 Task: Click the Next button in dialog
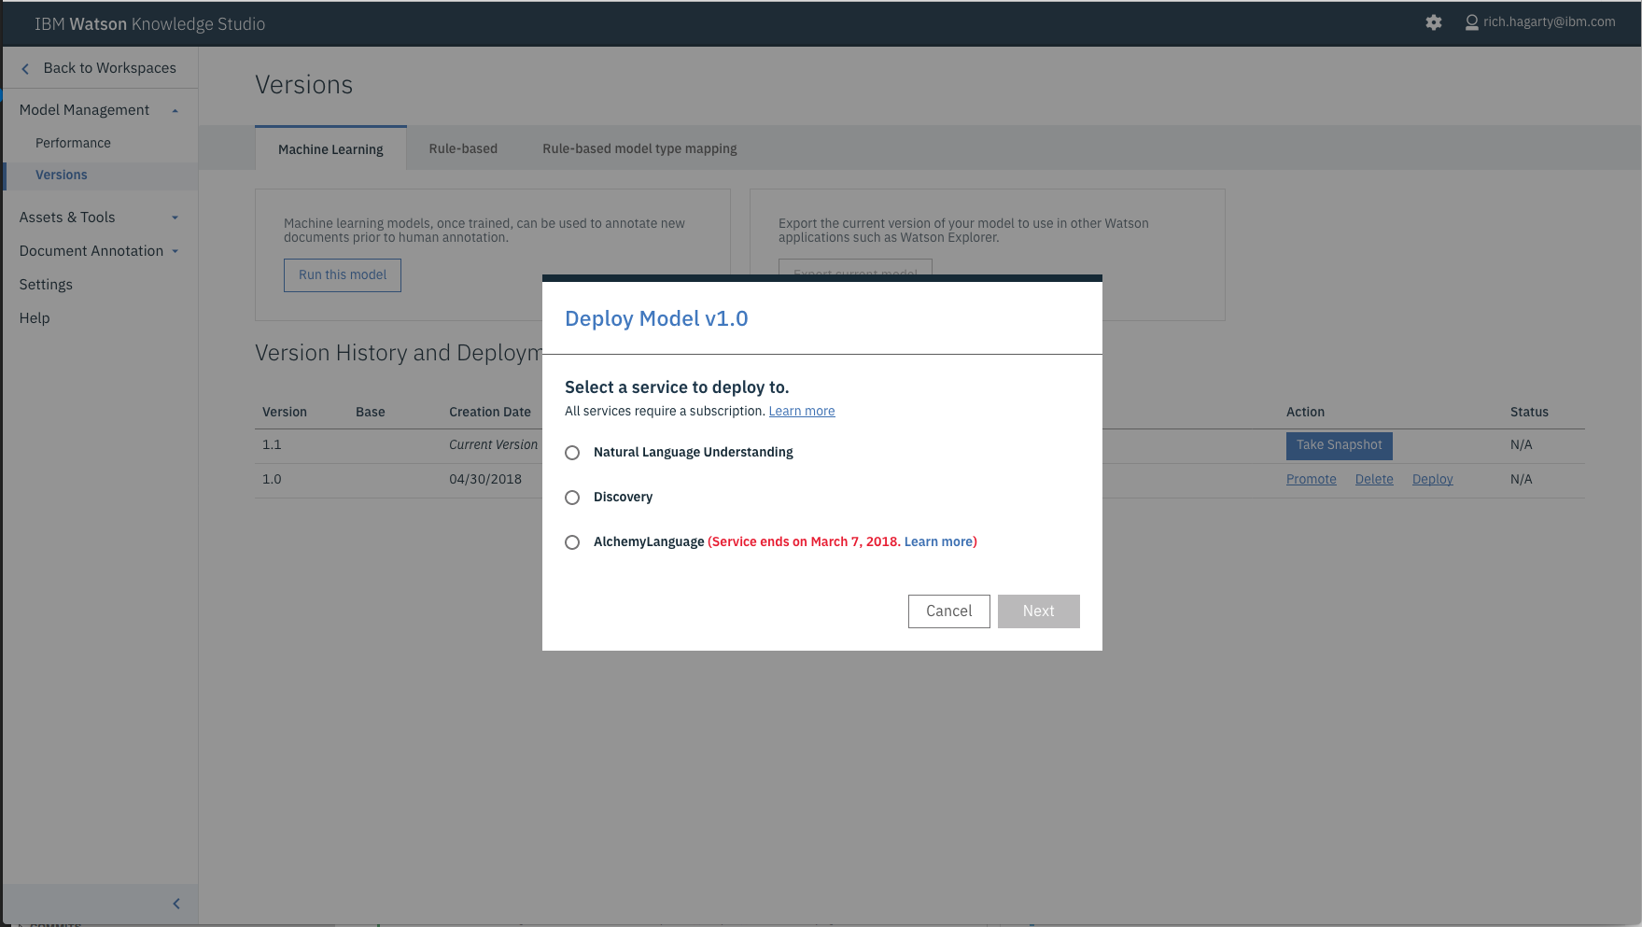1038,611
